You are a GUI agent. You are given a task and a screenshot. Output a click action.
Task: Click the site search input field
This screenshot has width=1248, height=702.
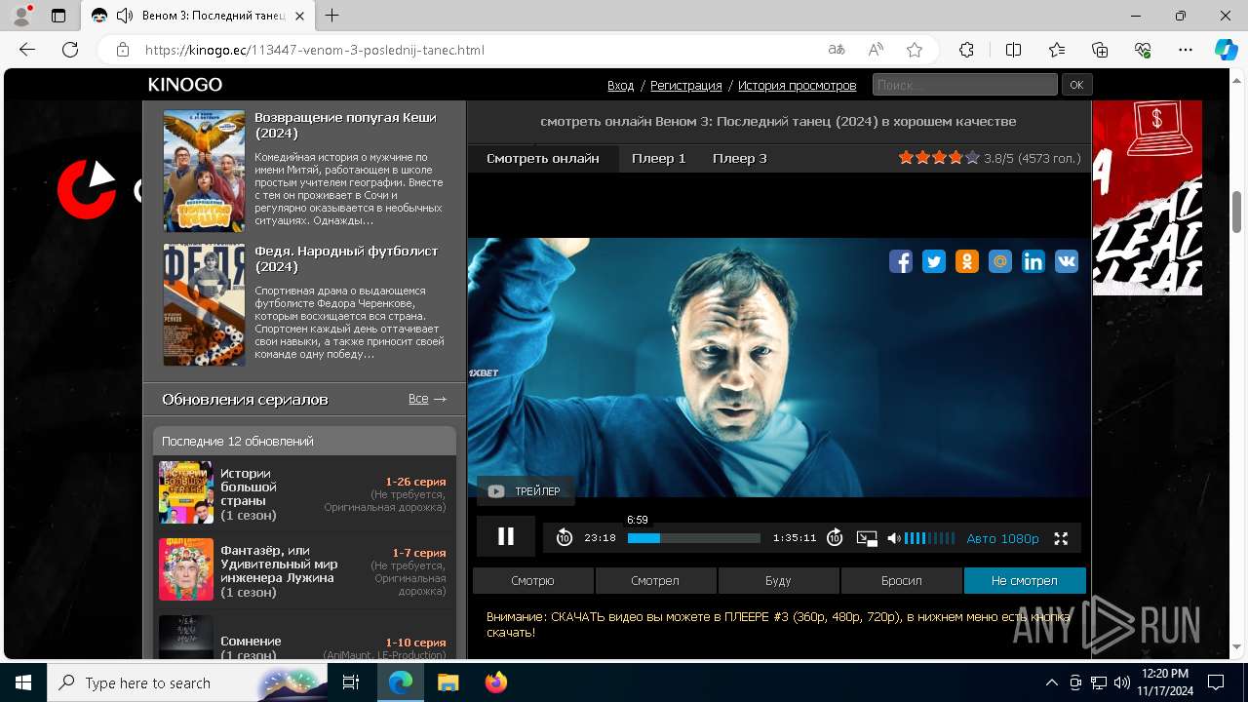coord(964,85)
